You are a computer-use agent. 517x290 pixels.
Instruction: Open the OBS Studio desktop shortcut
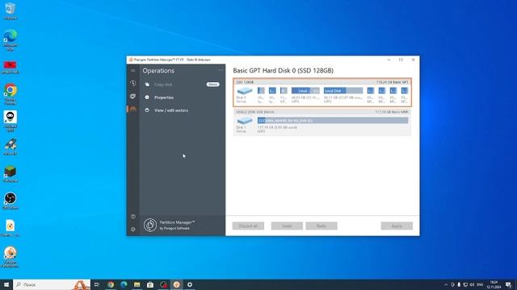(x=11, y=201)
